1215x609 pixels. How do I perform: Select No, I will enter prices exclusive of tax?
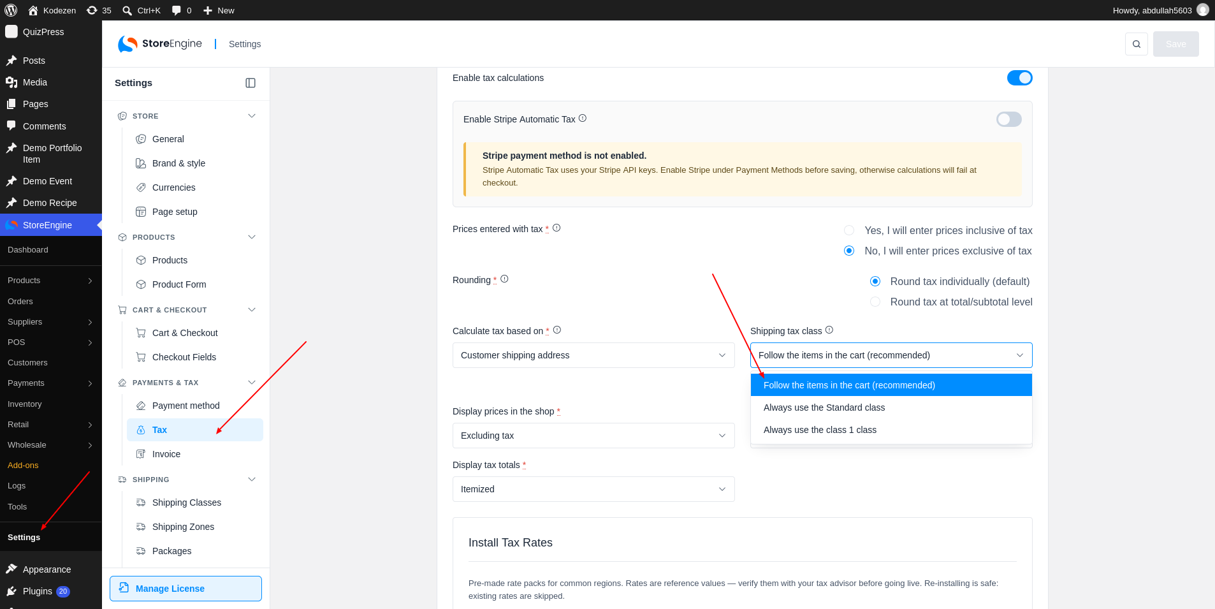(849, 251)
